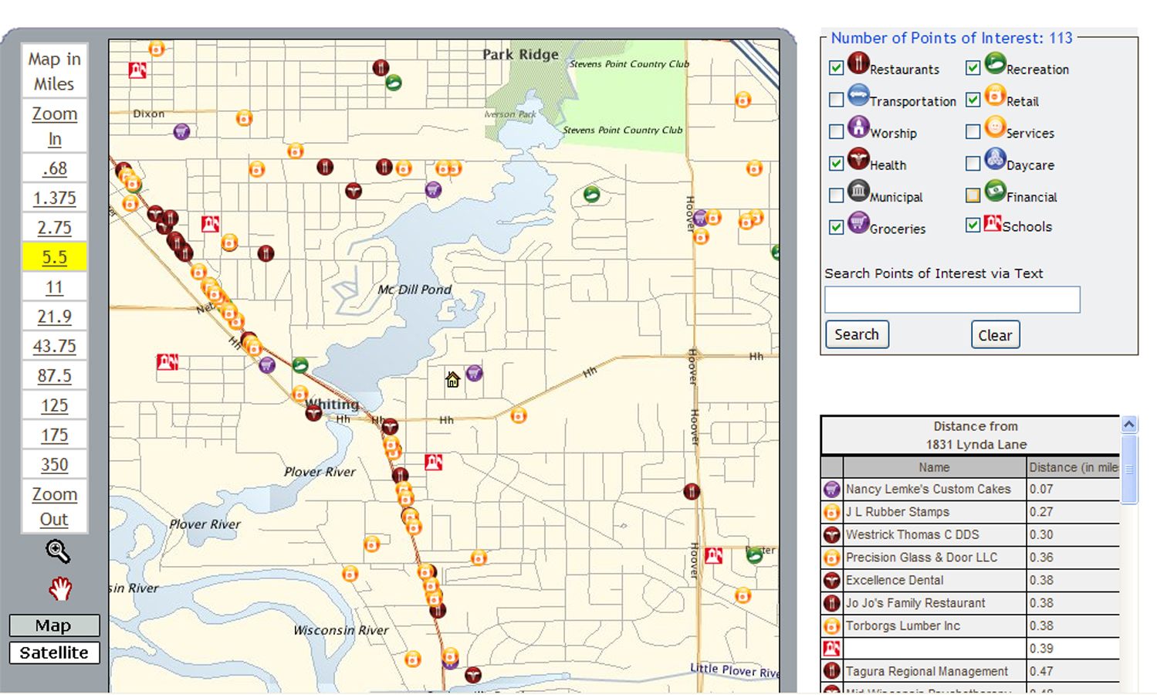Click the distance list scroll up arrow
The width and height of the screenshot is (1157, 695).
(x=1128, y=425)
